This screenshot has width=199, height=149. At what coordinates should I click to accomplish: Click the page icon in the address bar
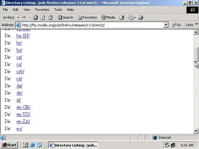point(19,25)
